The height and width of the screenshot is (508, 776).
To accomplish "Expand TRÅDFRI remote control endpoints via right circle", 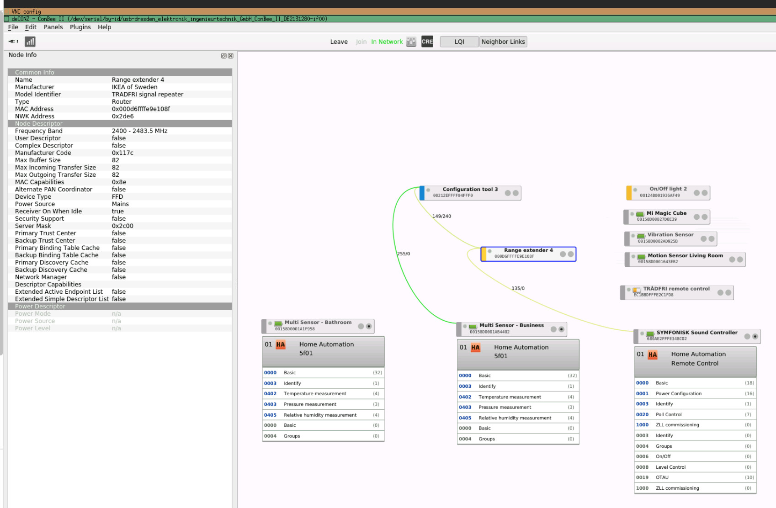I will point(728,292).
